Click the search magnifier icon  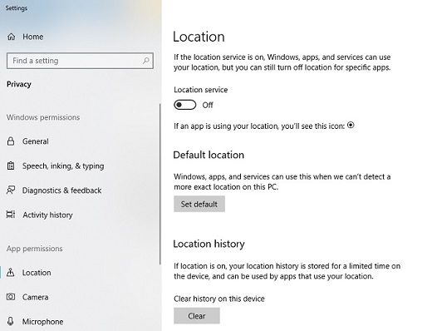coord(146,61)
